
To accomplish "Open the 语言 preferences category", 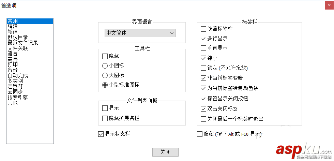I will (x=13, y=54).
